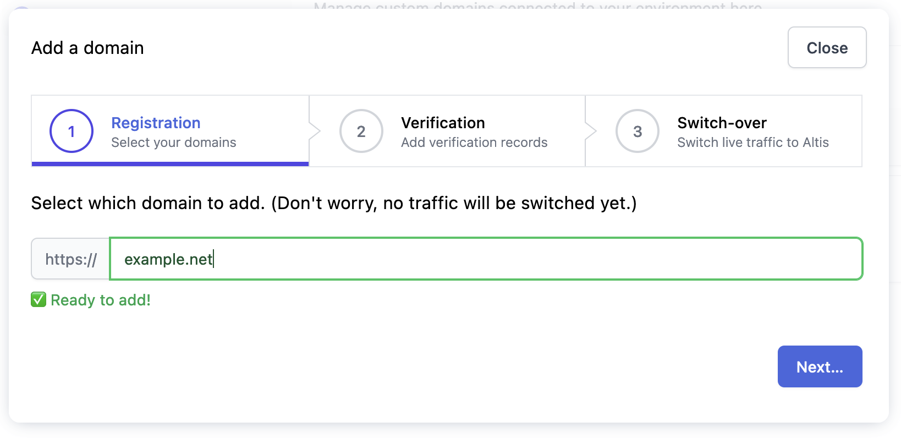Select the step 3 Switch-over circle icon
The height and width of the screenshot is (438, 901).
click(638, 131)
